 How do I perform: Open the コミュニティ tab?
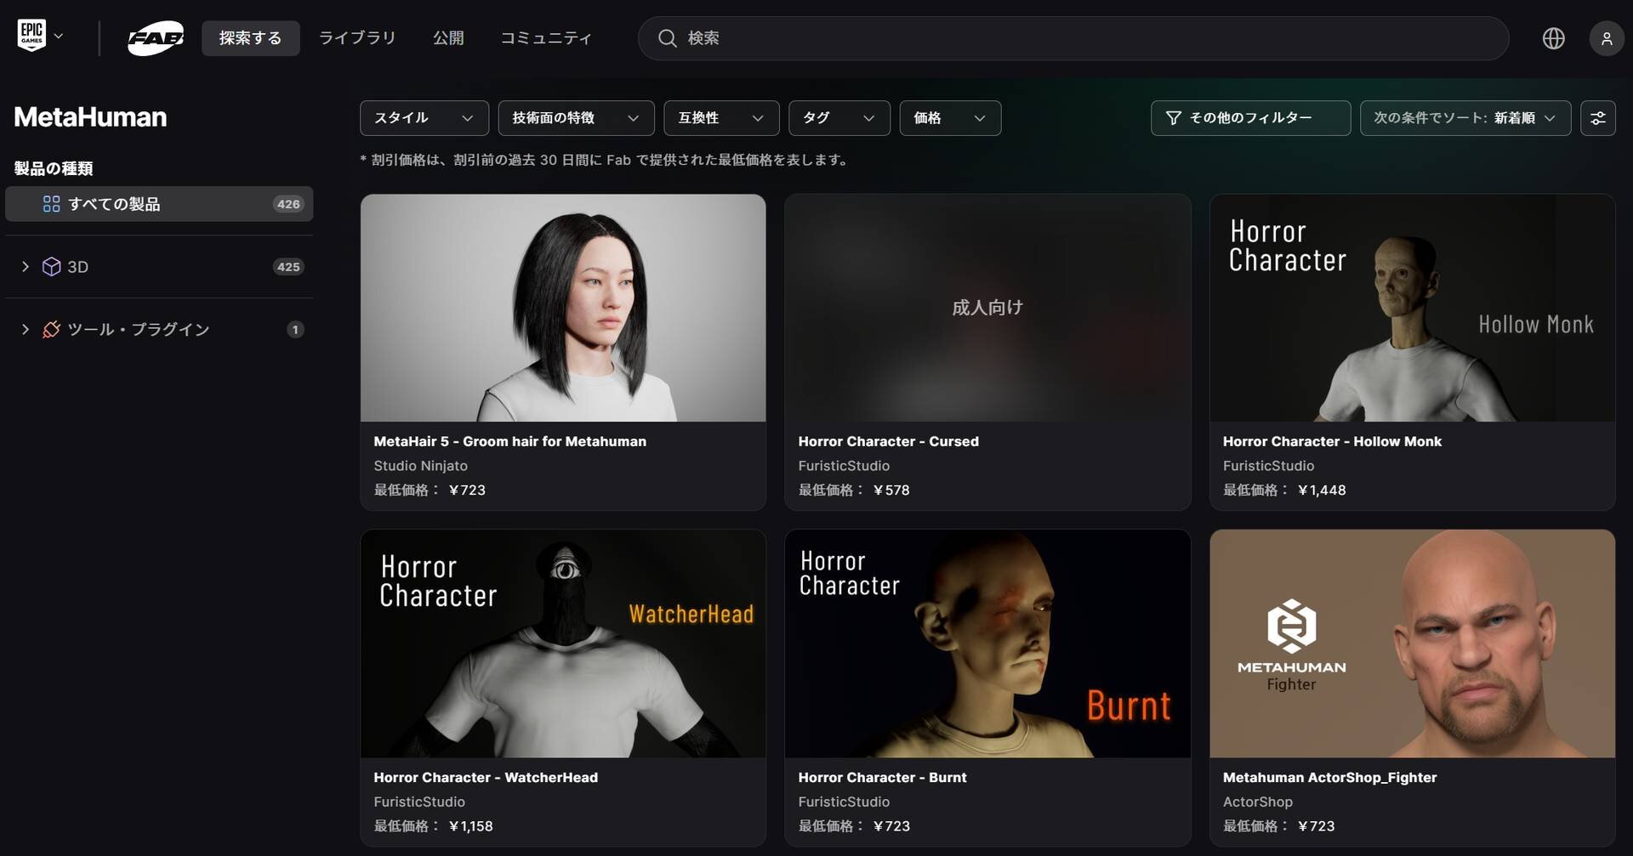pos(546,38)
